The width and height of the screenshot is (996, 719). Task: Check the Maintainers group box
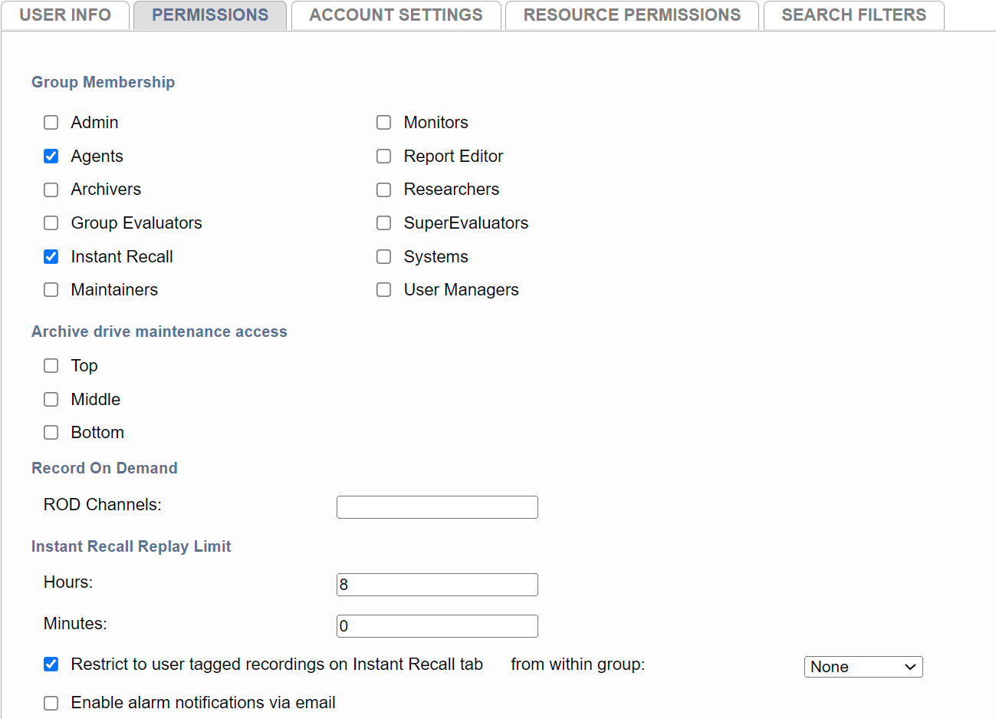pyautogui.click(x=51, y=289)
